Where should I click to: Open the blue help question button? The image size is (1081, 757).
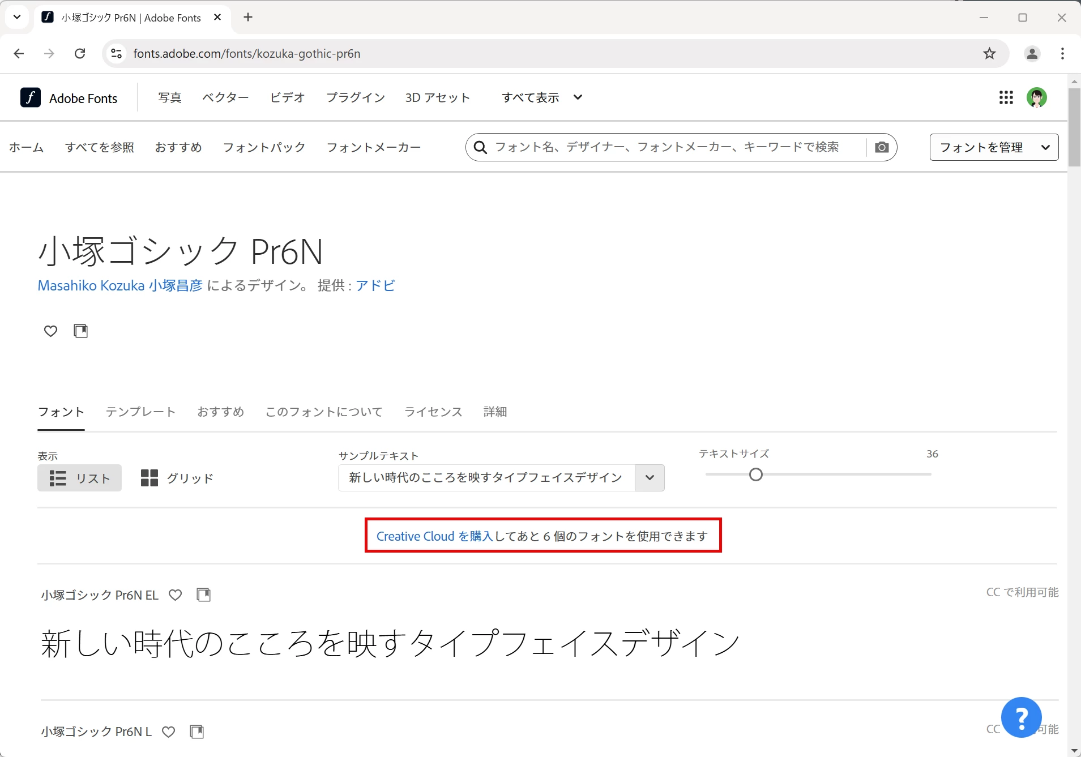[1021, 717]
